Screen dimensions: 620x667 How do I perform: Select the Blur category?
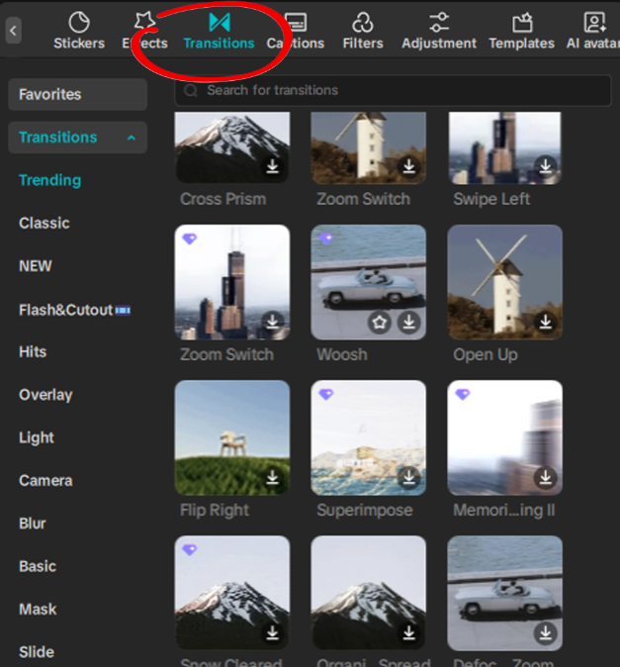33,524
